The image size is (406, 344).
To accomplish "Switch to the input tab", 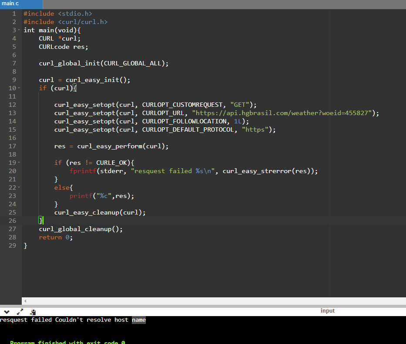I will pyautogui.click(x=328, y=310).
